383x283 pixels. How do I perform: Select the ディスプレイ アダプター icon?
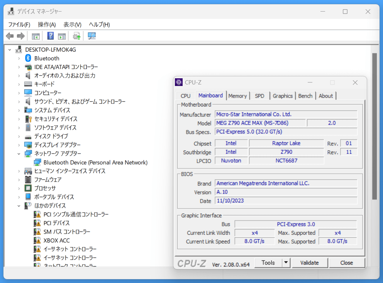(x=28, y=145)
